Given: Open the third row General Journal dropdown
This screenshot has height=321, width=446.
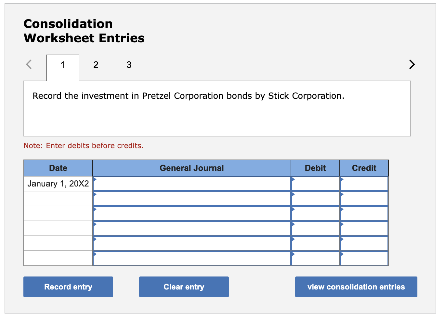Looking at the screenshot, I should [x=192, y=213].
